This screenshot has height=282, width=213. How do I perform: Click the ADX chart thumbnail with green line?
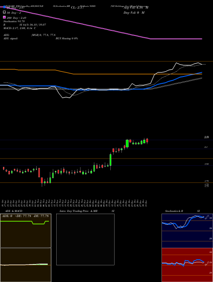(x=26, y=231)
